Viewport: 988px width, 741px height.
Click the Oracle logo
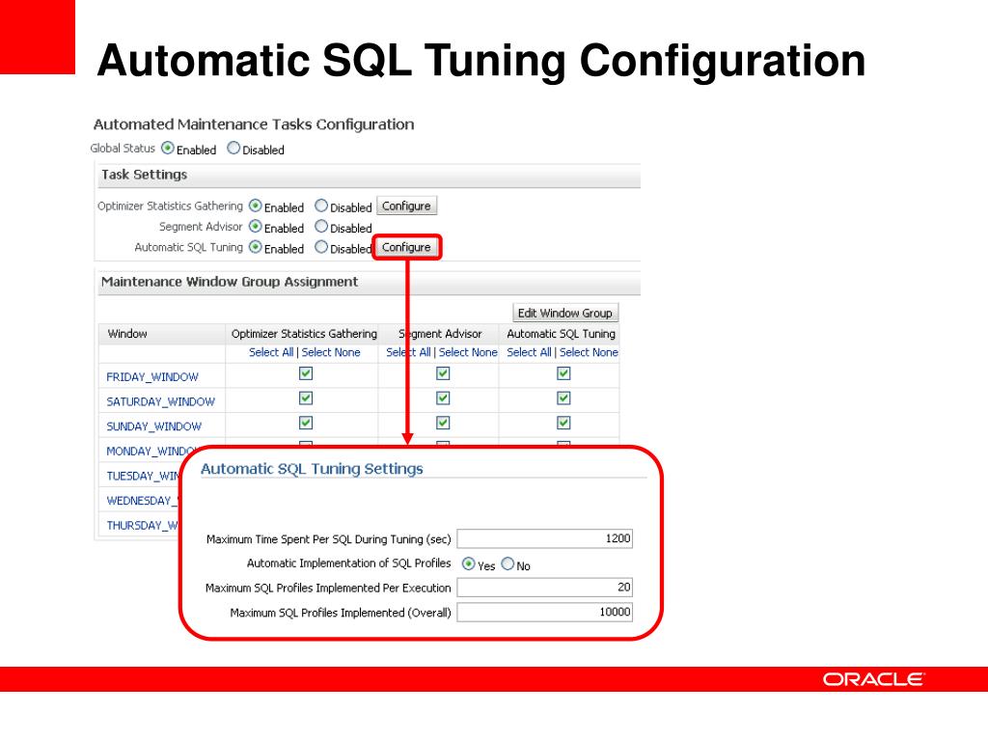tap(873, 679)
